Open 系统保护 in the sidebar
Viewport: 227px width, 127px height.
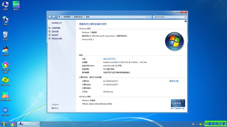coord(55,35)
